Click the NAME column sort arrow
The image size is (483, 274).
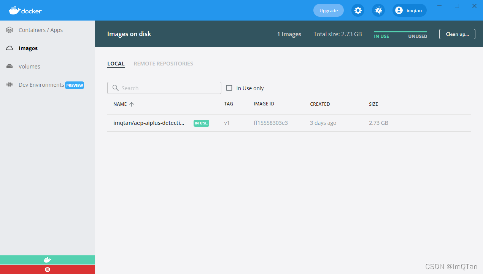pos(132,104)
